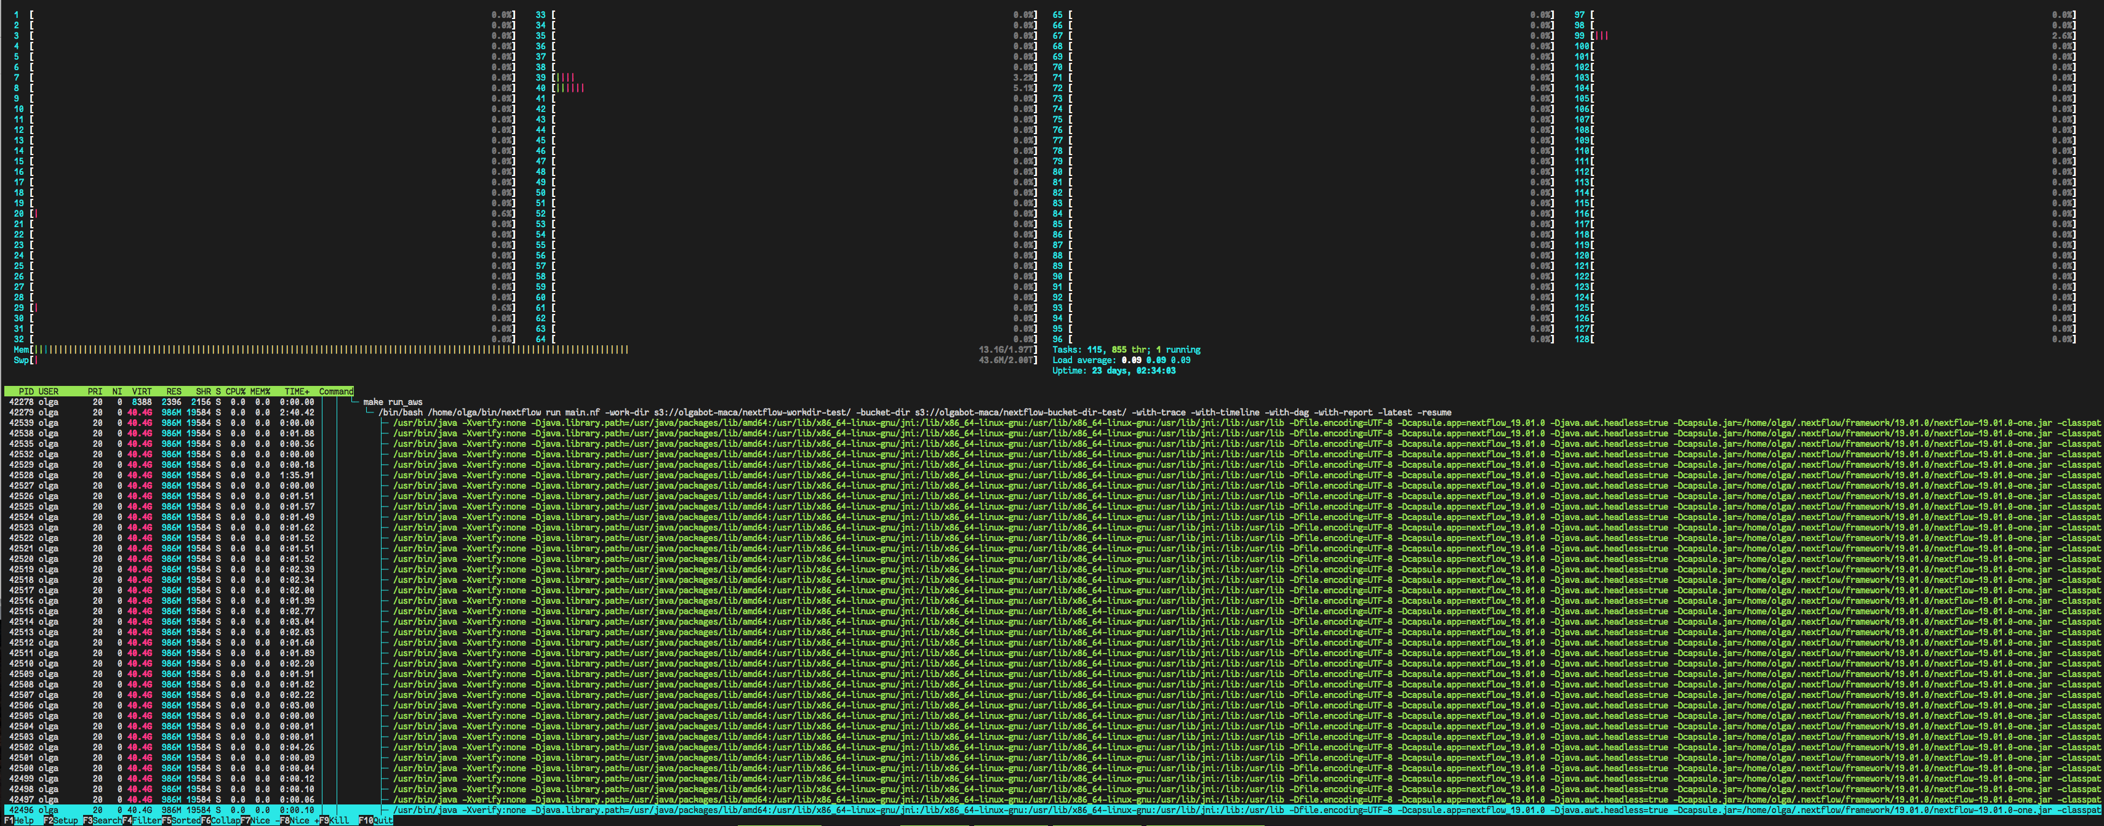The height and width of the screenshot is (826, 2104).
Task: Click TIME+ value 2:40.42
Action: click(297, 412)
